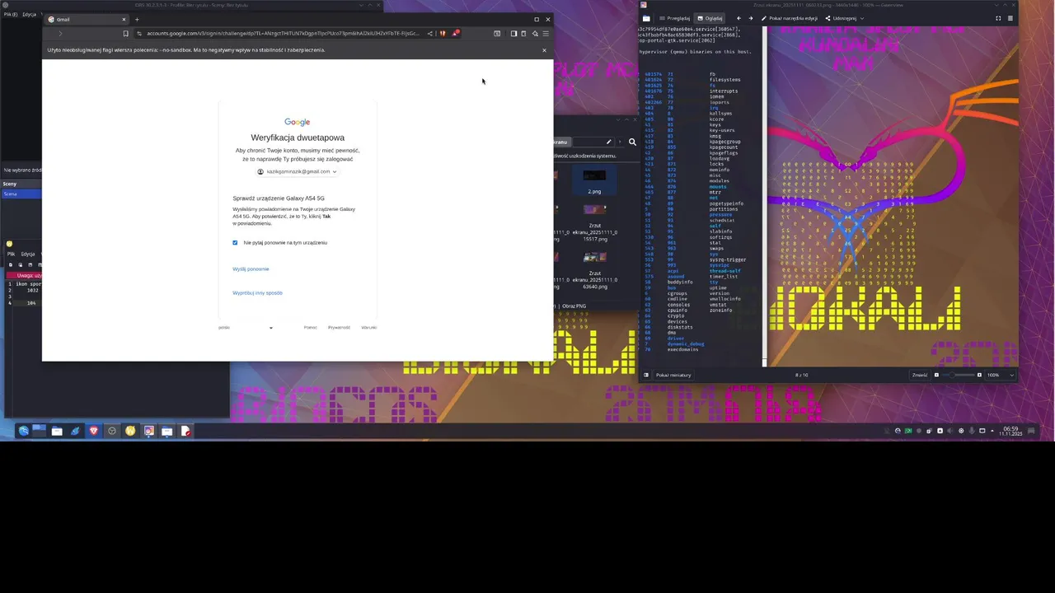Open the browser hamburger menu
The width and height of the screenshot is (1055, 593).
546,34
